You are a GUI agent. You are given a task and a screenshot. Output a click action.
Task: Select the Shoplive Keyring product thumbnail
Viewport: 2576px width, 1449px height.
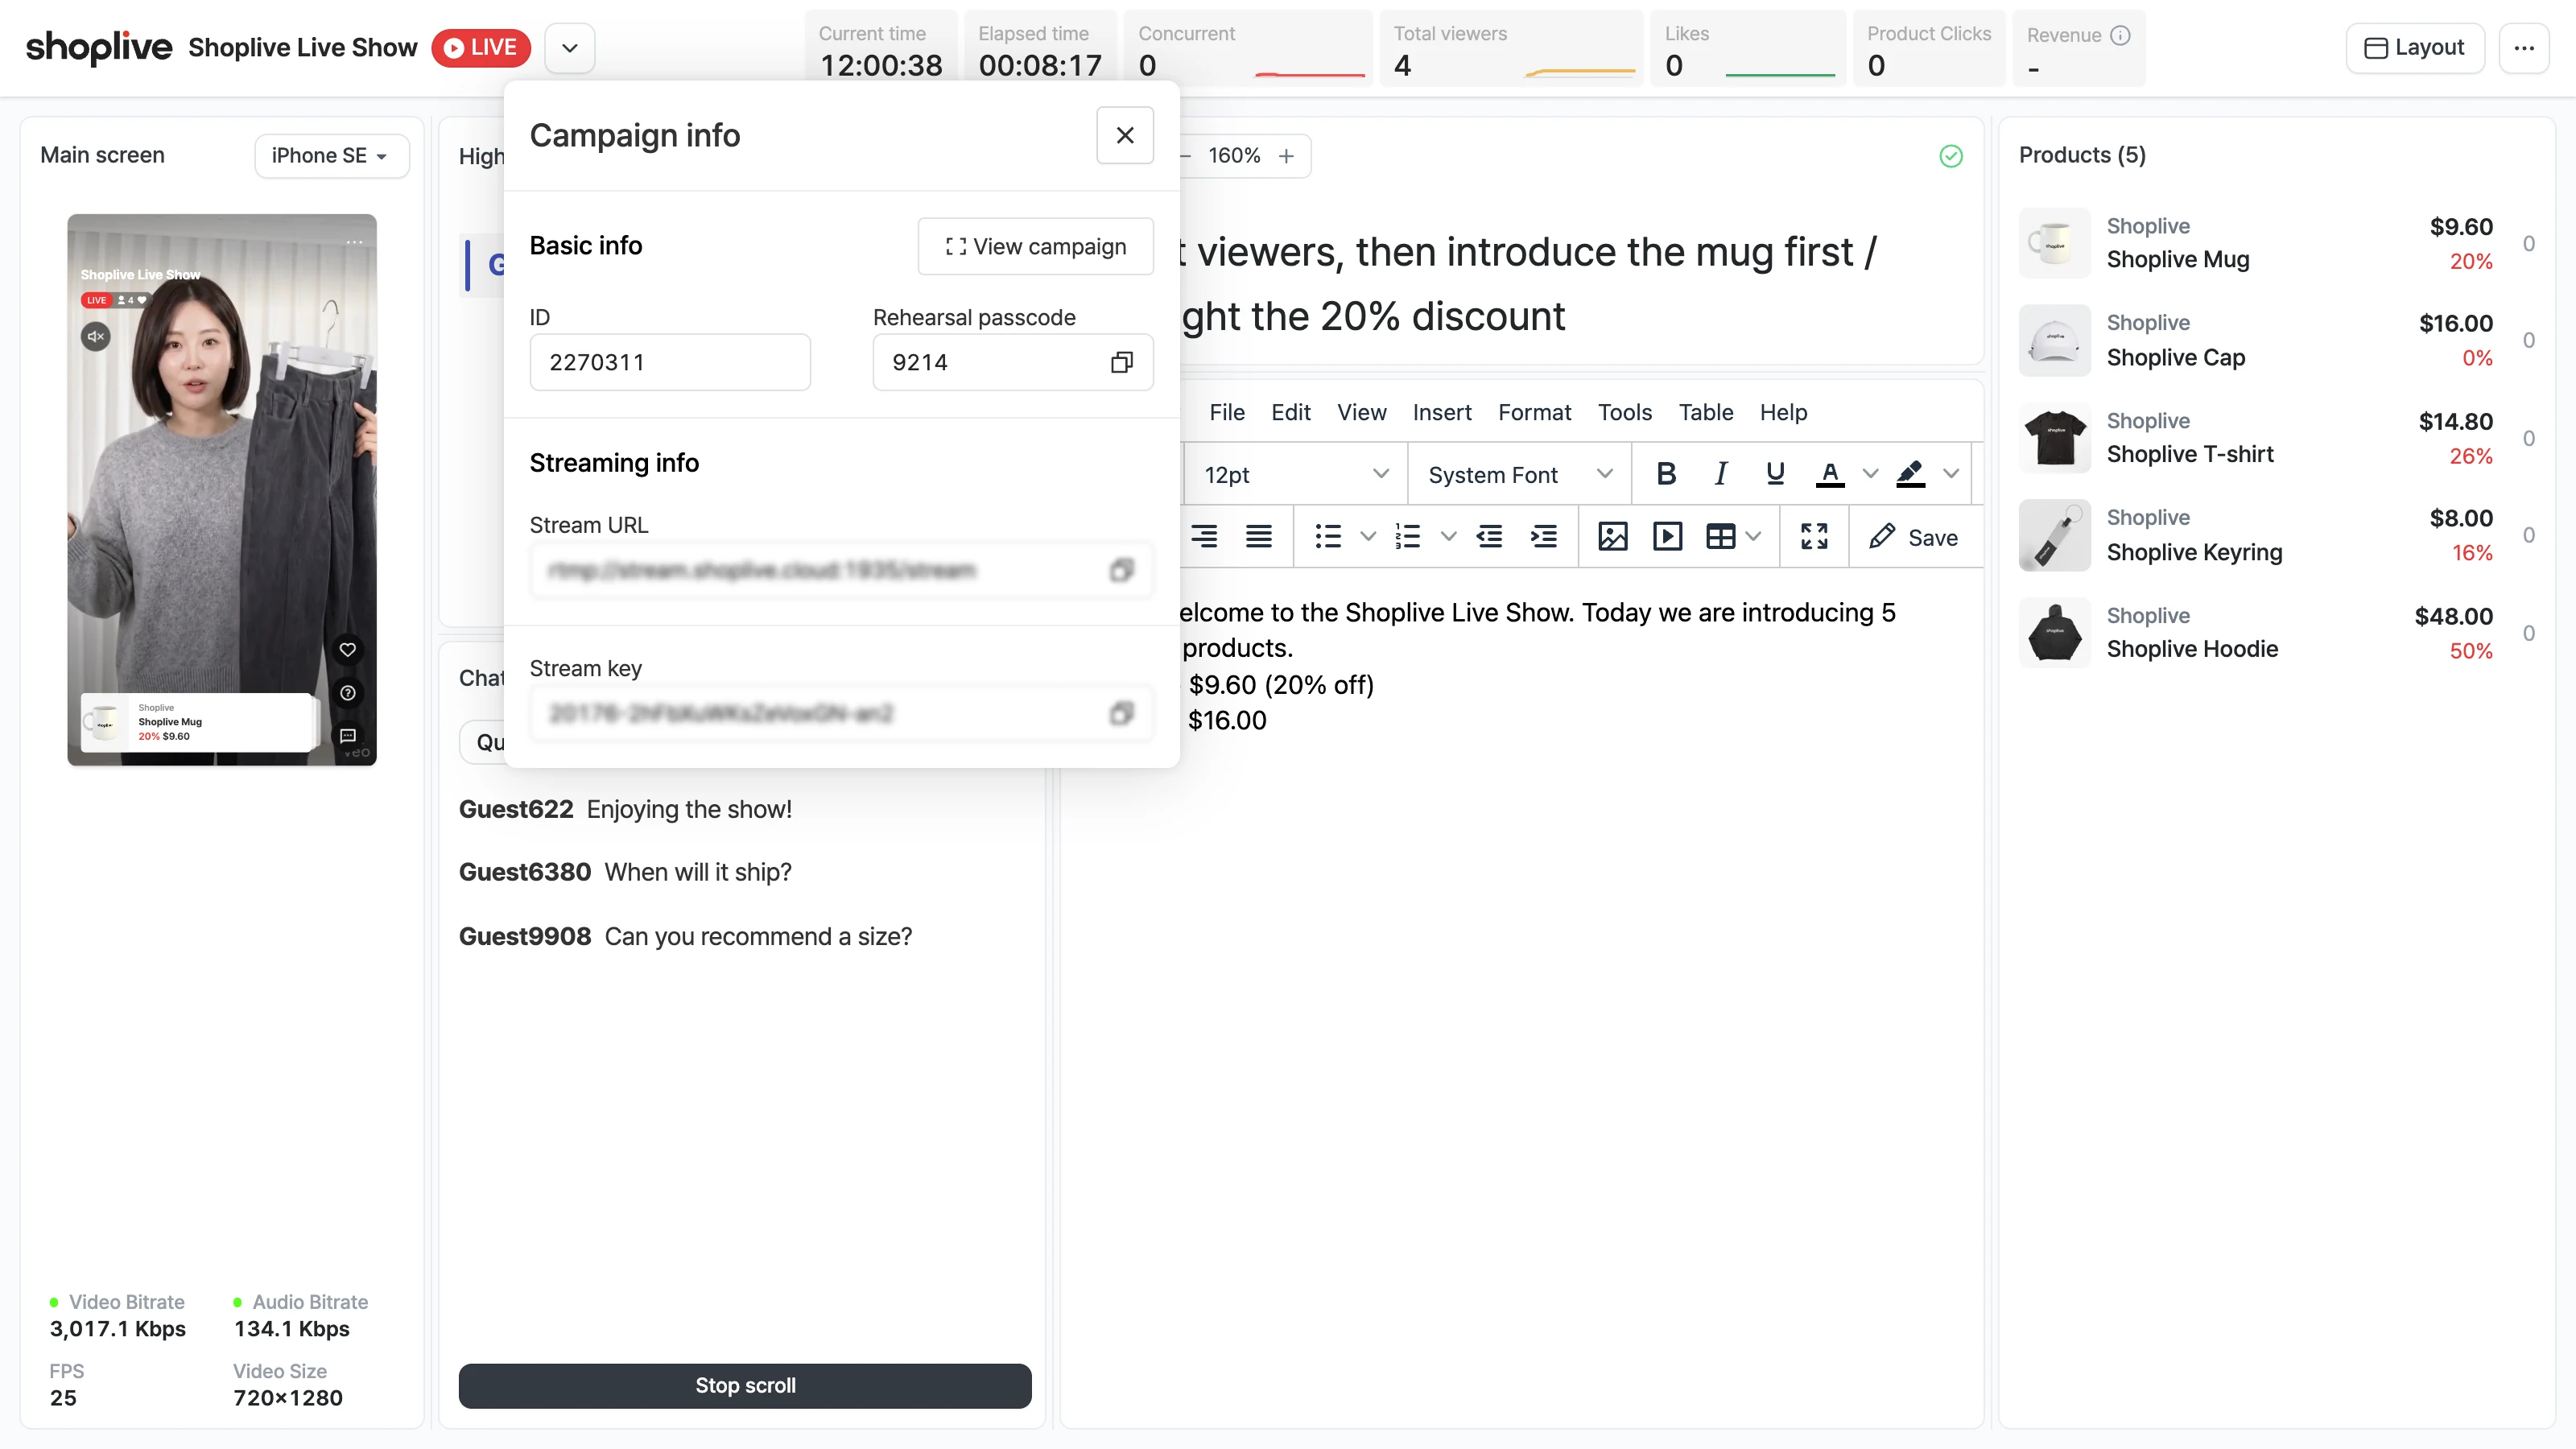coord(2054,535)
